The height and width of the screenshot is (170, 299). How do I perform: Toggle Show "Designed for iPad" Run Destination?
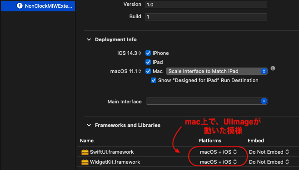[154, 80]
